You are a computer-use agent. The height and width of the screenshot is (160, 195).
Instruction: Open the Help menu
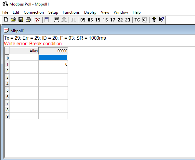(x=136, y=12)
